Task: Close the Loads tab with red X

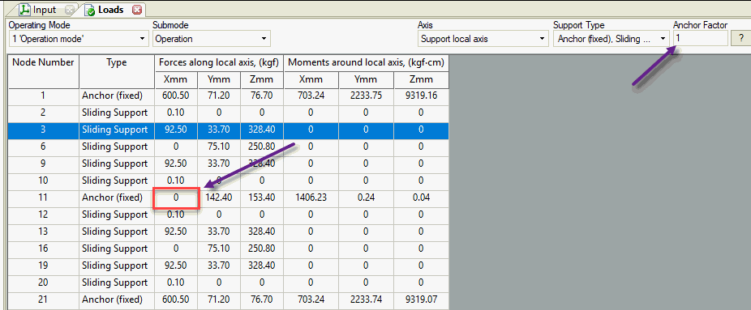Action: click(136, 10)
